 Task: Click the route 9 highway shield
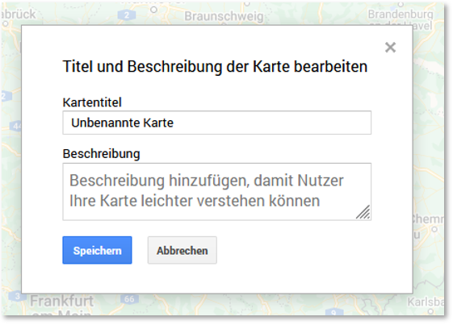click(333, 312)
